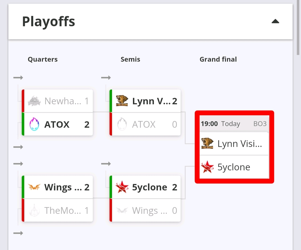This screenshot has height=250, width=301.
Task: Collapse the Playoffs section arrow
Action: [275, 21]
